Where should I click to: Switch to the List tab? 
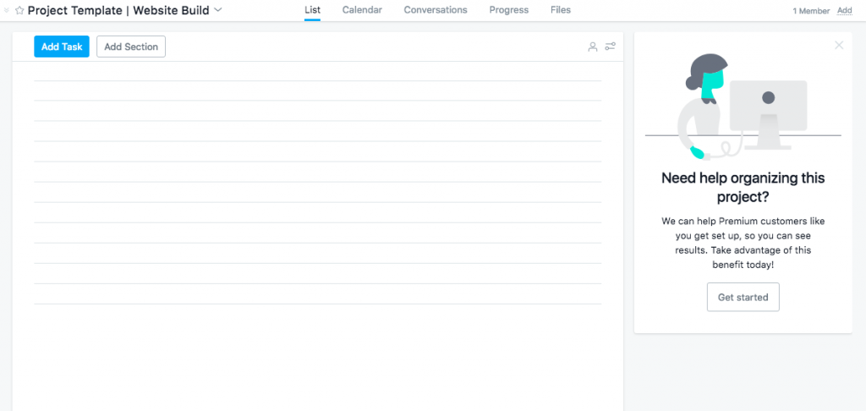pos(312,10)
